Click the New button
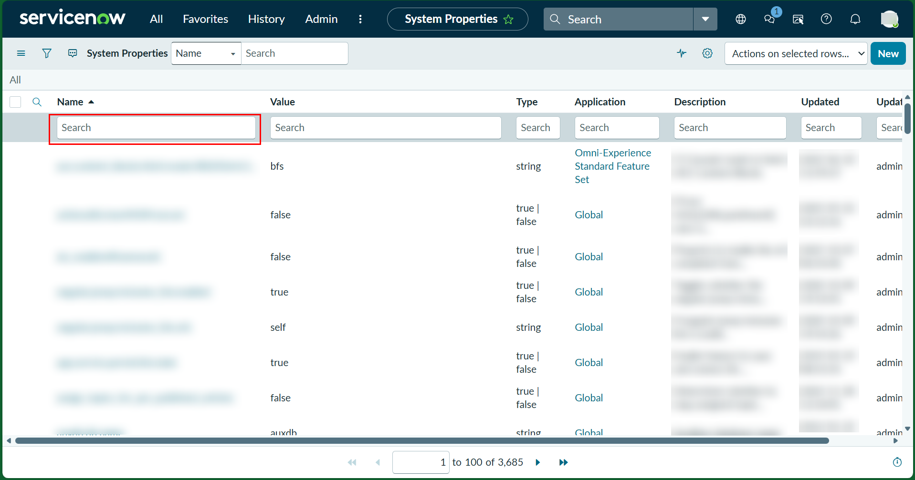Viewport: 915px width, 480px height. [888, 53]
